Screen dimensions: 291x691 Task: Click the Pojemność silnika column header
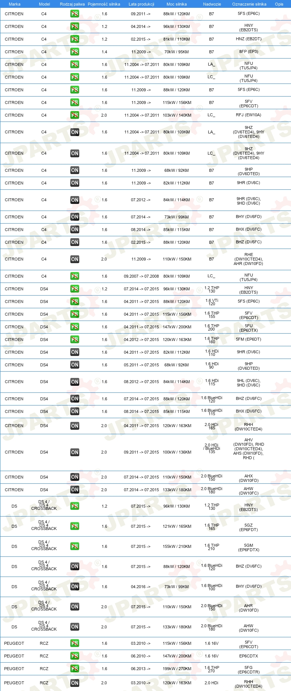click(104, 4)
